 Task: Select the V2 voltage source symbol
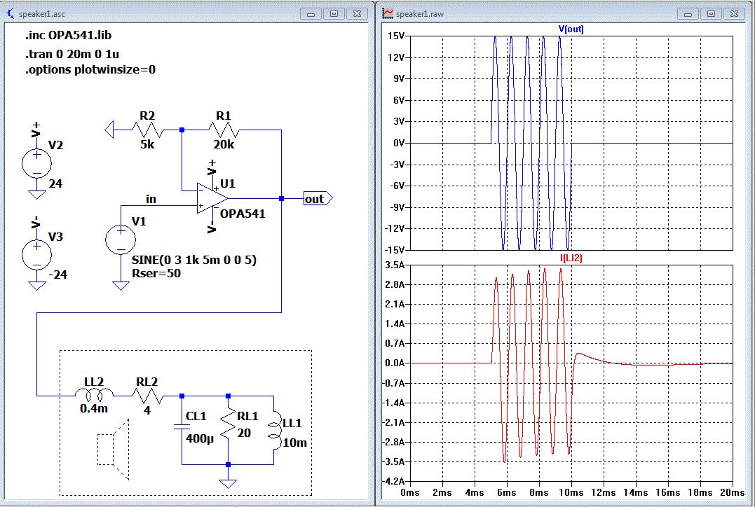tap(35, 163)
